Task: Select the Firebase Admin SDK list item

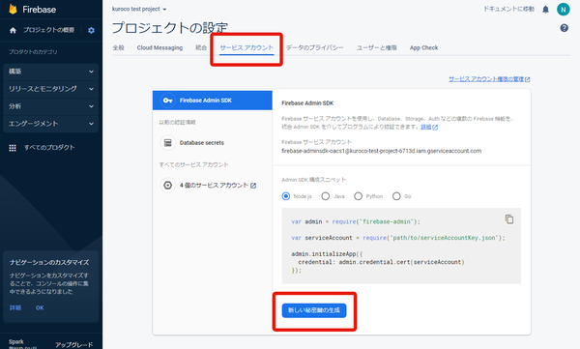Action: (213, 101)
